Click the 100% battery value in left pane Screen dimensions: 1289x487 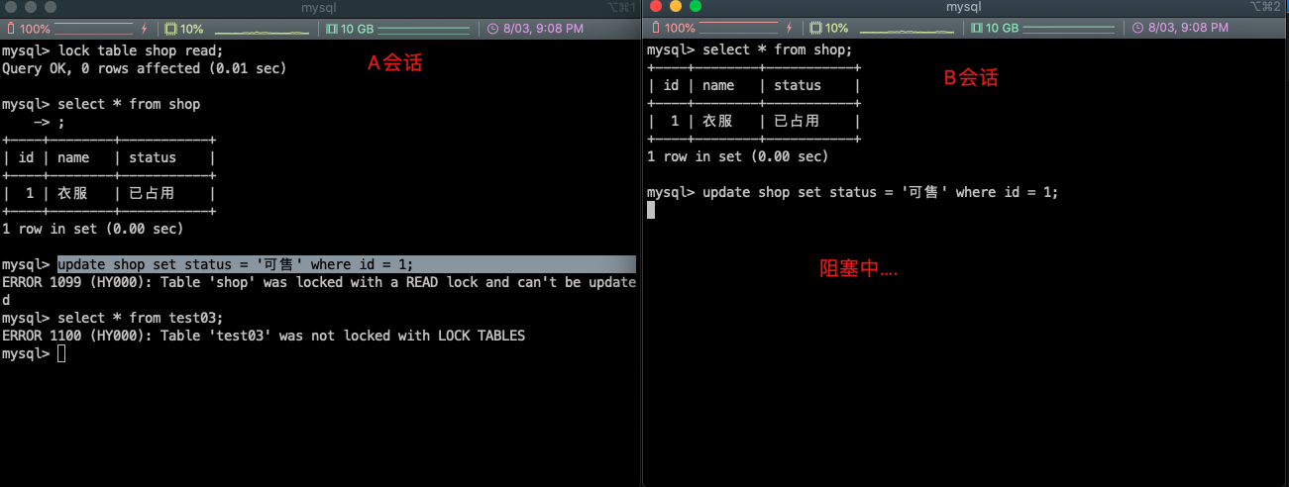click(x=35, y=29)
